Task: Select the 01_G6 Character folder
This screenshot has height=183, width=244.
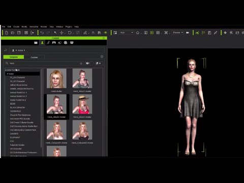Action: 17,77
